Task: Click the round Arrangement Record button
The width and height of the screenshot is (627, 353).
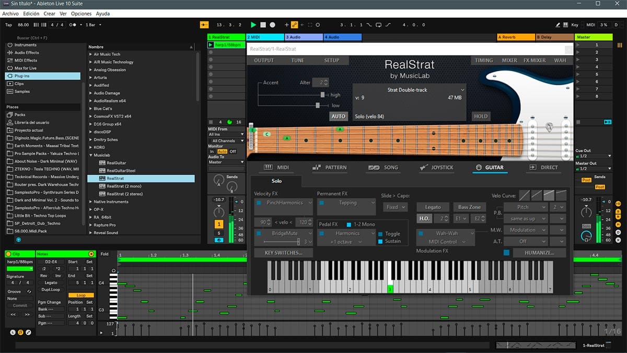Action: coord(273,25)
